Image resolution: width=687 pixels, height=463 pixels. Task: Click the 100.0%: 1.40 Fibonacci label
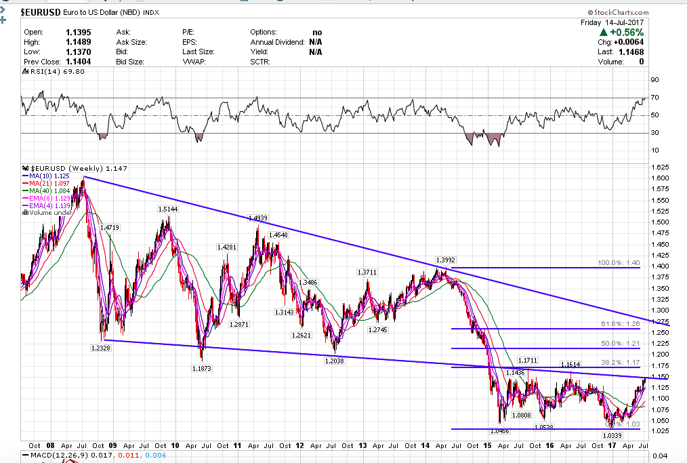[x=619, y=262]
